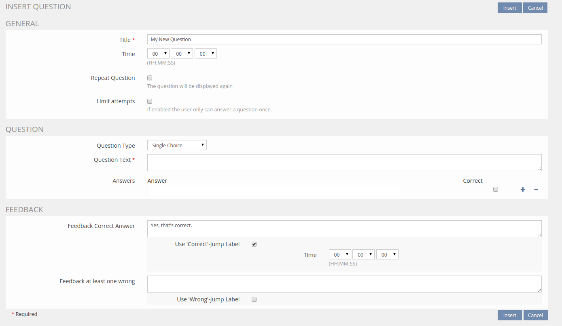Open the Question Type dropdown

tap(177, 145)
